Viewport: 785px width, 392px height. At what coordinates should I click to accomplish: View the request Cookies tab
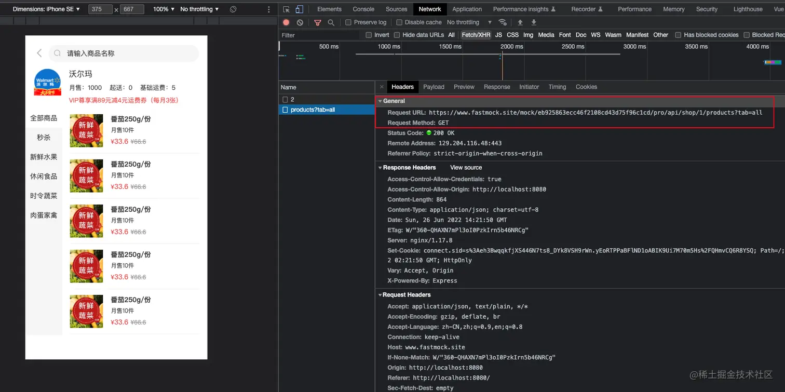[586, 87]
